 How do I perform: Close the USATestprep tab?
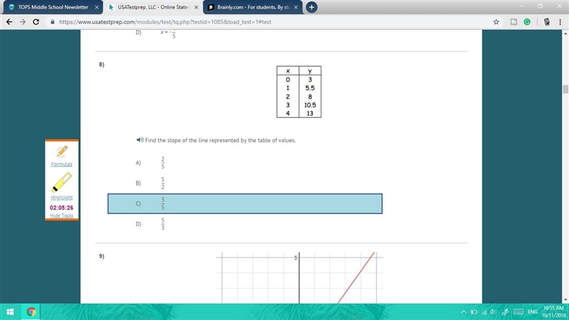pos(196,7)
